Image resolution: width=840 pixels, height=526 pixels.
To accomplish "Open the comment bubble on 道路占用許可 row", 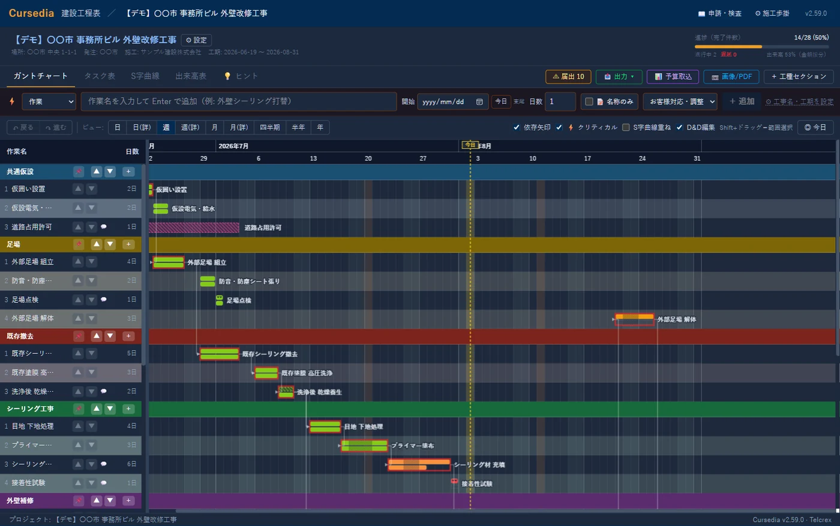I will click(104, 227).
